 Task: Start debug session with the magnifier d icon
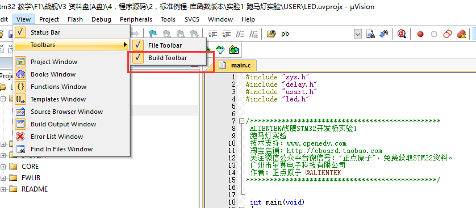pos(402,34)
